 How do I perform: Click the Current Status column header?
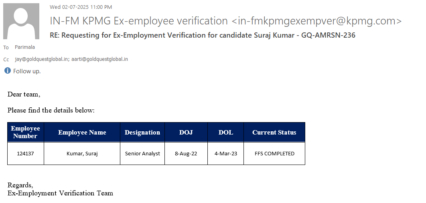click(x=274, y=133)
